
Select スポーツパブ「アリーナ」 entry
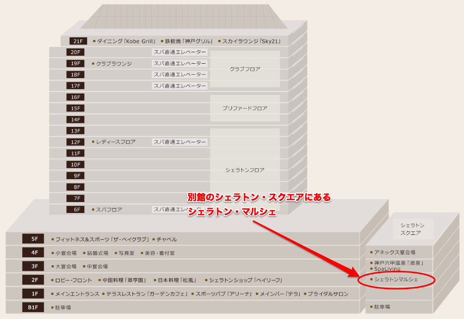click(224, 294)
